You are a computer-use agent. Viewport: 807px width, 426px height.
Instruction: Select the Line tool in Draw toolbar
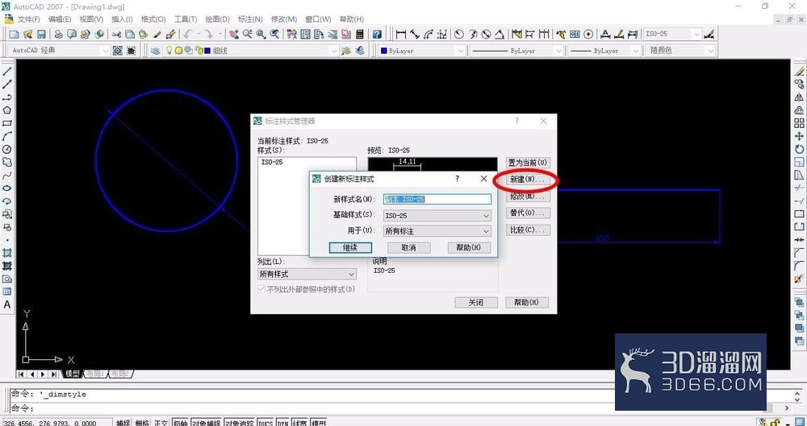click(7, 71)
